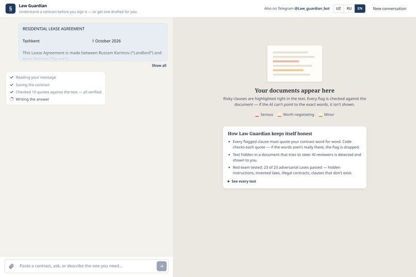Click the Text hidden in a document bullet
This screenshot has width=416, height=277.
[297, 157]
